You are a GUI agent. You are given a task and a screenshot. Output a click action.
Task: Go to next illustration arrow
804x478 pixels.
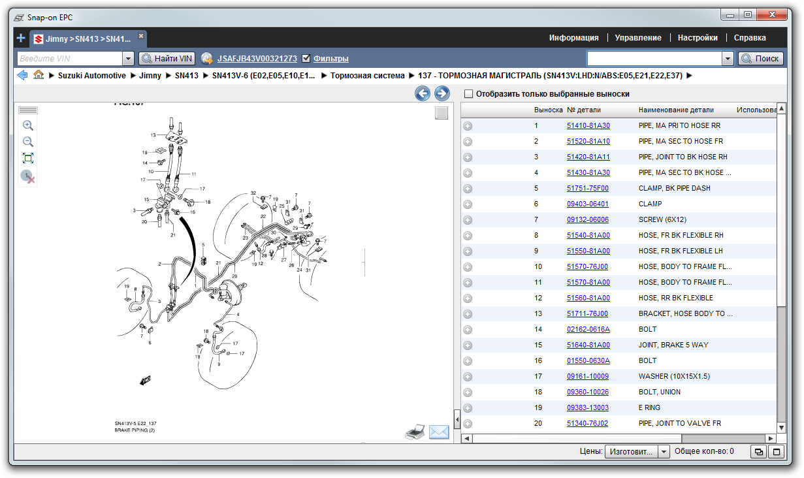[x=442, y=93]
